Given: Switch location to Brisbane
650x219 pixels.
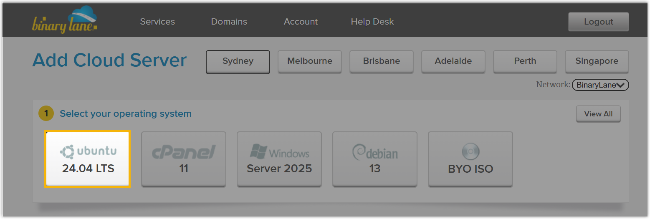Looking at the screenshot, I should coord(382,61).
